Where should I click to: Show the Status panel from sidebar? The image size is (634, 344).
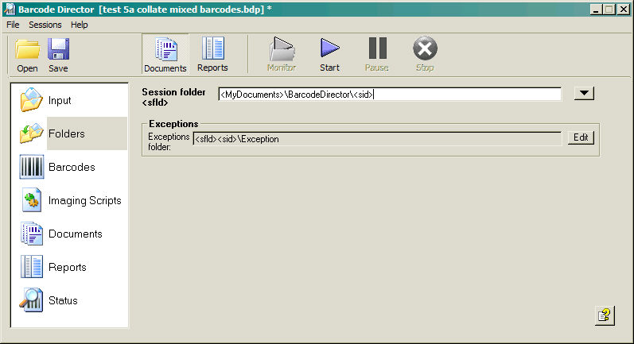click(x=63, y=300)
